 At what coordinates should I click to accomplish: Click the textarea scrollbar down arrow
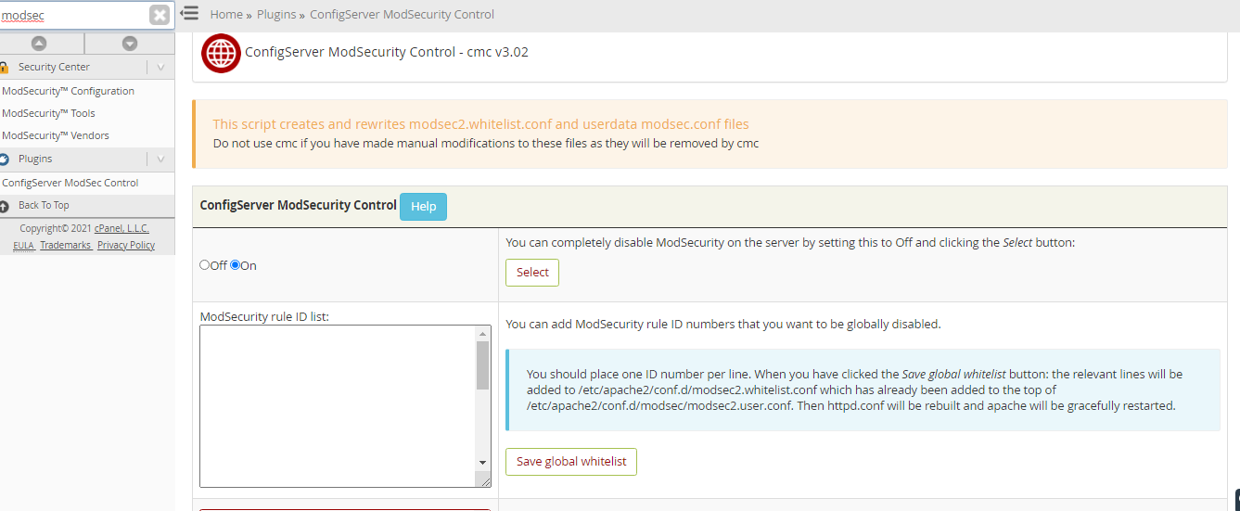tap(482, 462)
